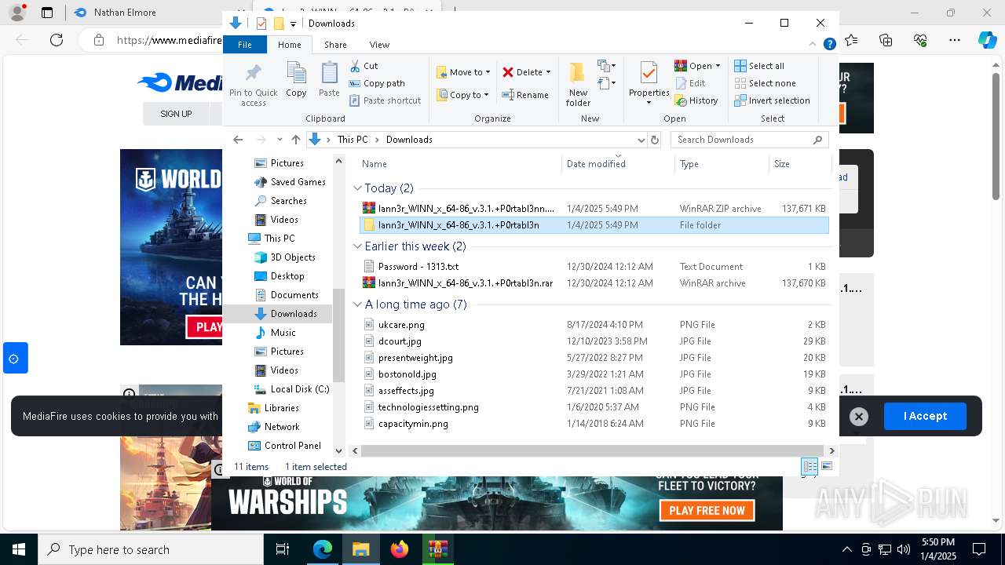Select Network in navigation pane
1005x565 pixels.
281,427
